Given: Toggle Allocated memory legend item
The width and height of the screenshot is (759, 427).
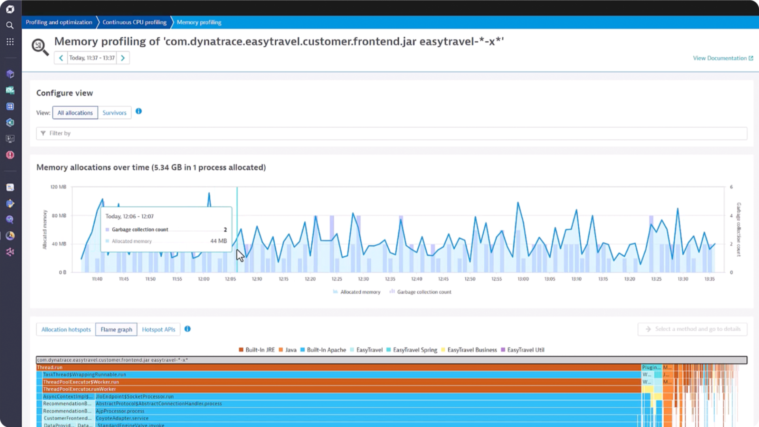Looking at the screenshot, I should coord(357,292).
